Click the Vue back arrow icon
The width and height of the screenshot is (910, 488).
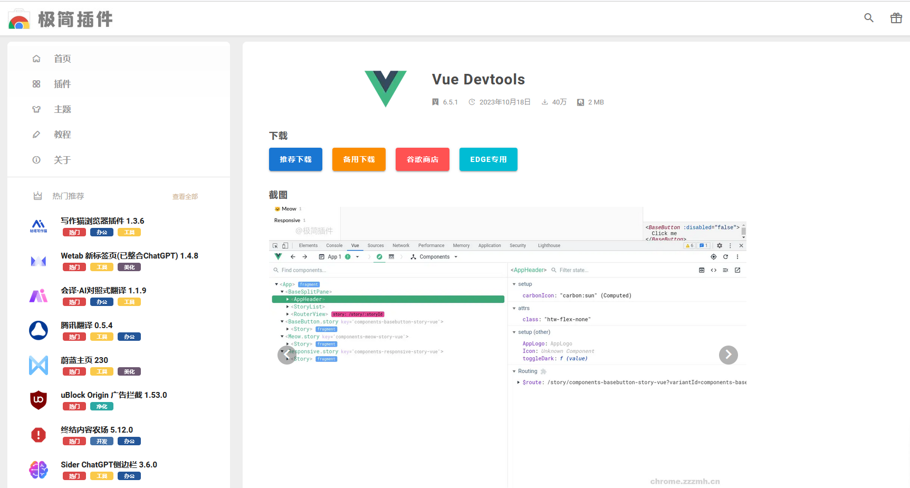point(293,257)
